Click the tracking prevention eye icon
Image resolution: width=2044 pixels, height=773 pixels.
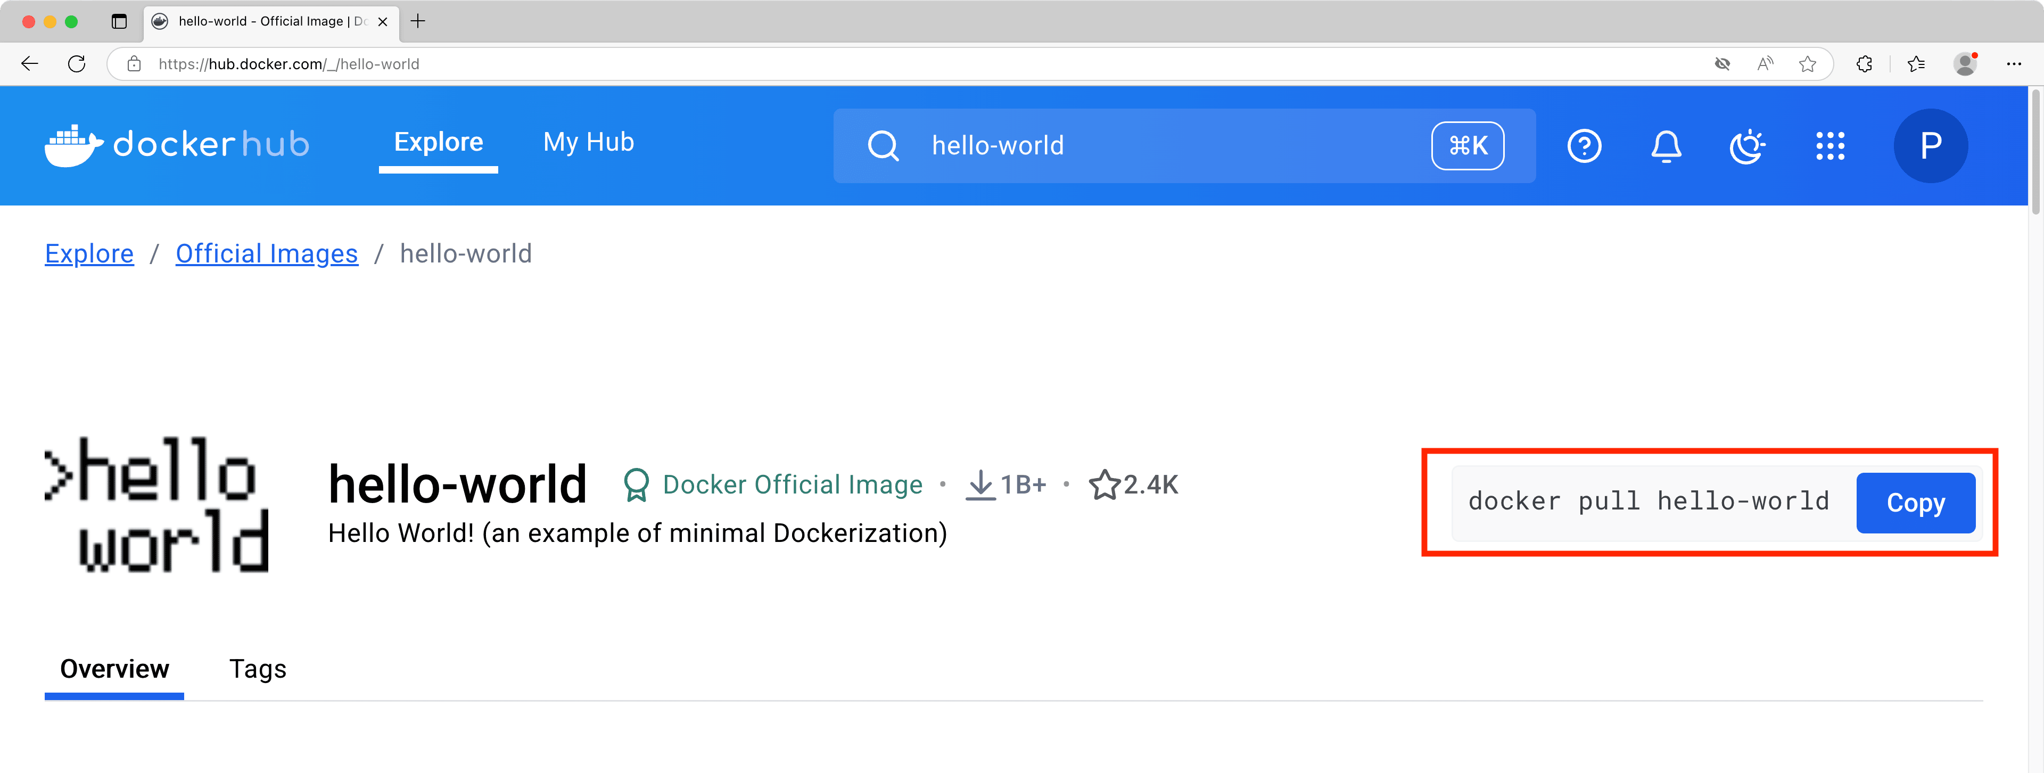[x=1722, y=64]
